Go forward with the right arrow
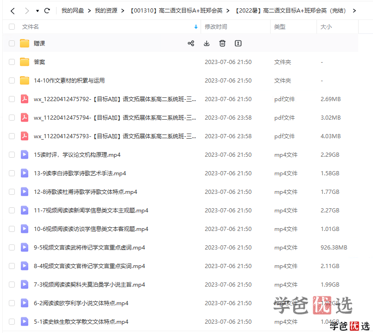This screenshot has width=373, height=333. 27,11
